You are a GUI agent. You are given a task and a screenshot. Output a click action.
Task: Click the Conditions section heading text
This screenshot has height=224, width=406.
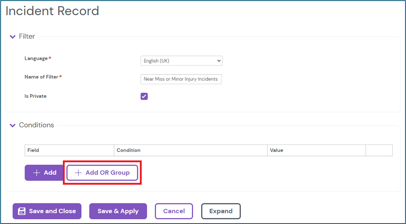click(x=37, y=125)
